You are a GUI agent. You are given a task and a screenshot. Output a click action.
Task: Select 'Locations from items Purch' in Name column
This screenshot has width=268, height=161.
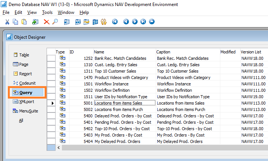119,109
